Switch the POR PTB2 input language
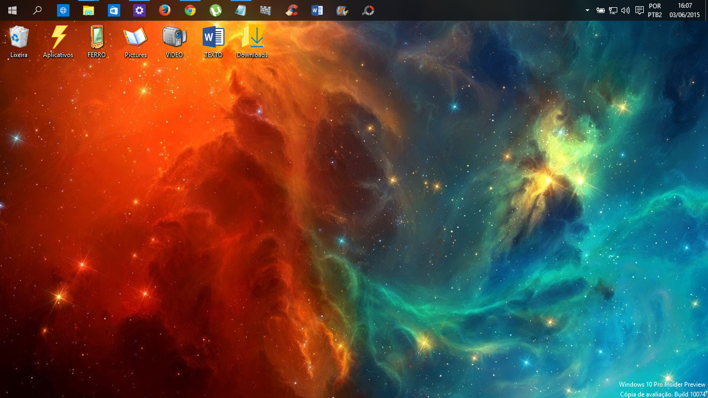 tap(655, 10)
